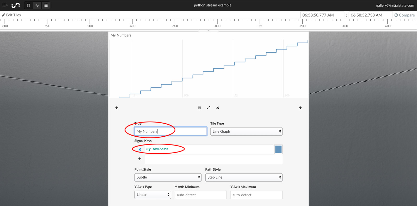Image resolution: width=417 pixels, height=206 pixels.
Task: Open the blue signal color swatch
Action: coord(278,149)
